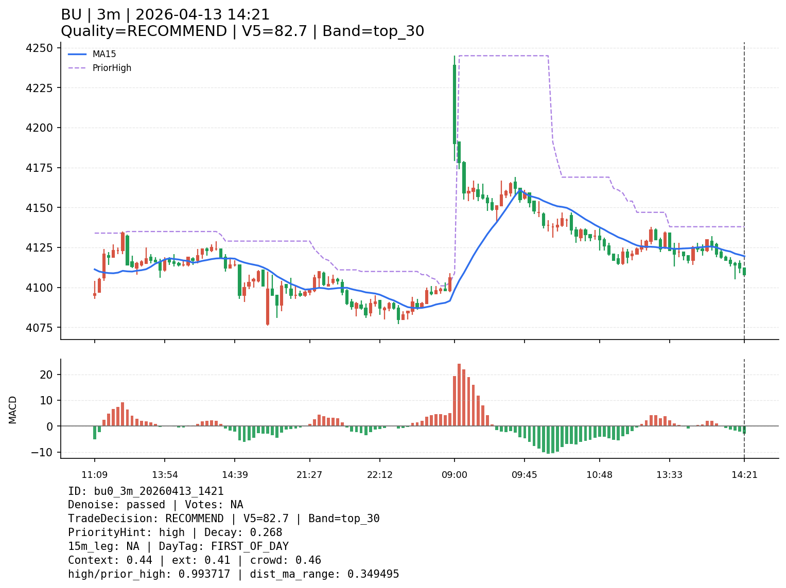
Task: Click the tall green candle near 09:00
Action: pyautogui.click(x=455, y=104)
